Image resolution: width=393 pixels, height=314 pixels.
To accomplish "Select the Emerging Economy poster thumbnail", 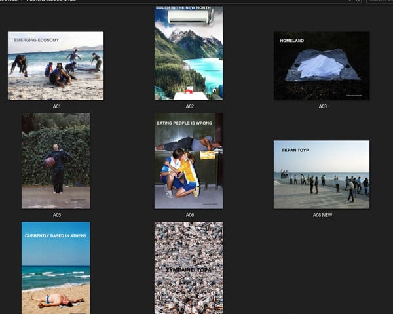I will (56, 66).
